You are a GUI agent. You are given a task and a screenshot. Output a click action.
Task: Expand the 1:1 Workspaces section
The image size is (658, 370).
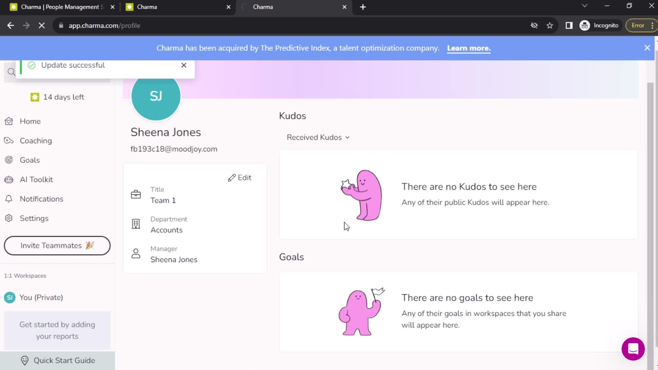[25, 275]
